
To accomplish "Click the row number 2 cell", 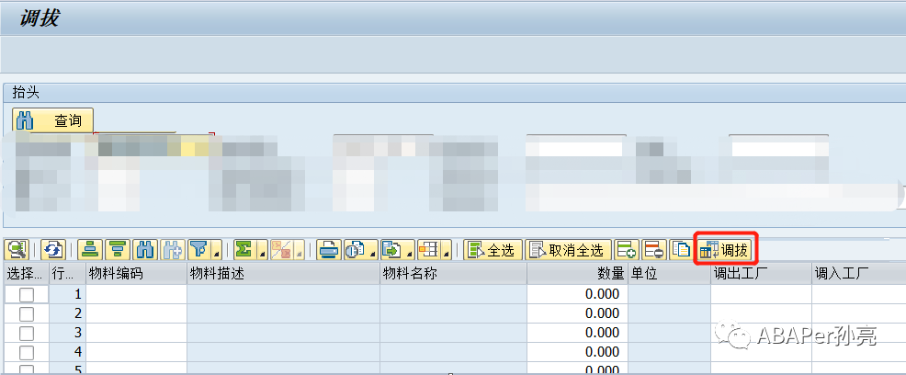I will click(68, 313).
